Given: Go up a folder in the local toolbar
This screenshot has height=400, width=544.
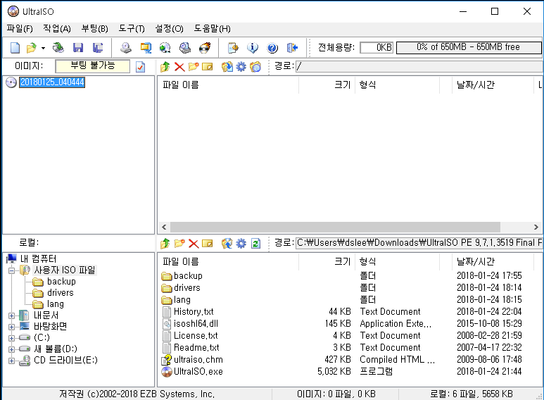Looking at the screenshot, I should tap(165, 244).
